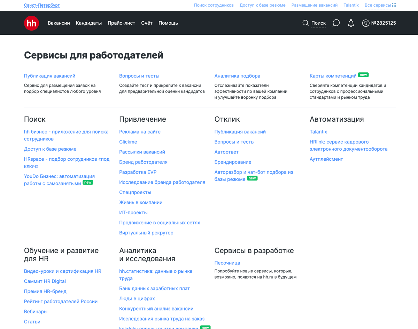Click the Поиск label in header
The width and height of the screenshot is (418, 329).
coord(318,23)
